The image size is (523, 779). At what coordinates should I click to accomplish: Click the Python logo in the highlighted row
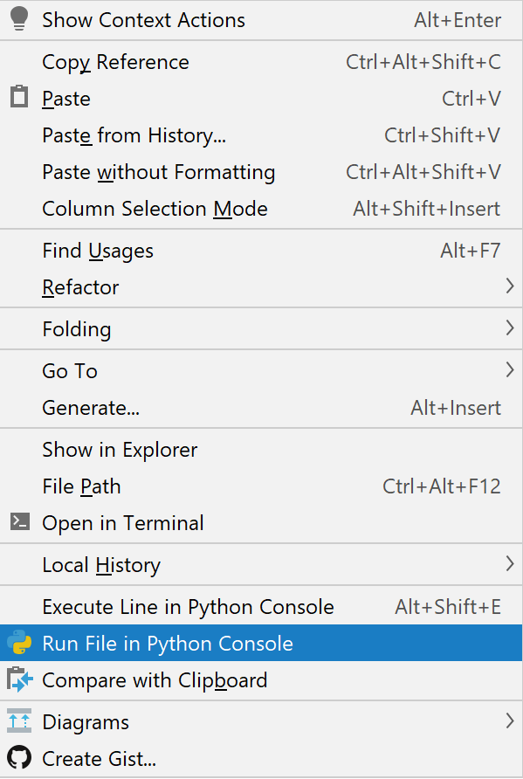tap(19, 643)
